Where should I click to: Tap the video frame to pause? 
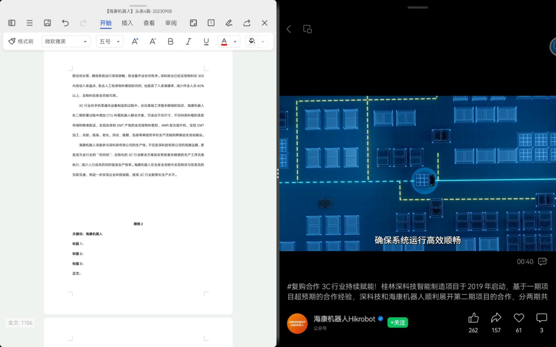coord(417,173)
